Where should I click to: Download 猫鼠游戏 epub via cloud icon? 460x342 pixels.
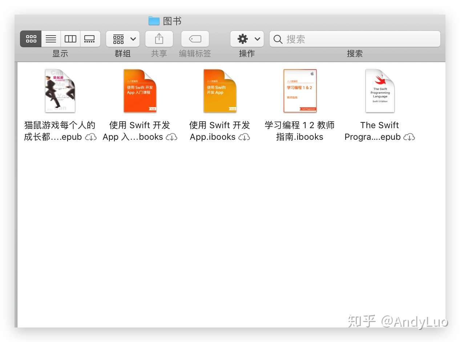[x=91, y=137]
